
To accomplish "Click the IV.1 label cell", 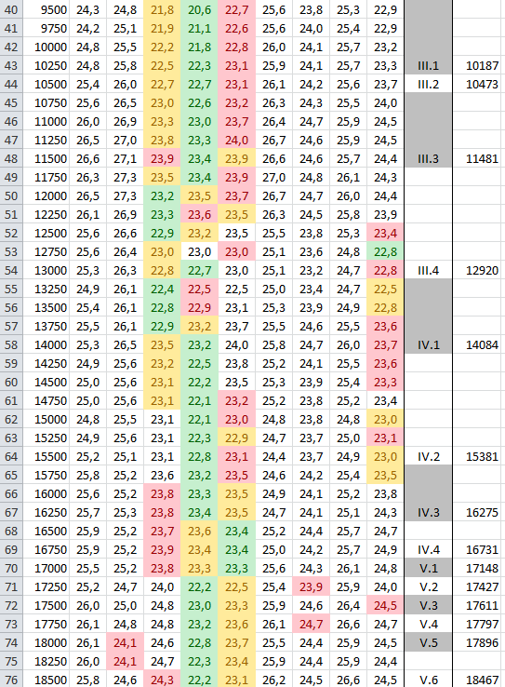I will click(x=428, y=344).
